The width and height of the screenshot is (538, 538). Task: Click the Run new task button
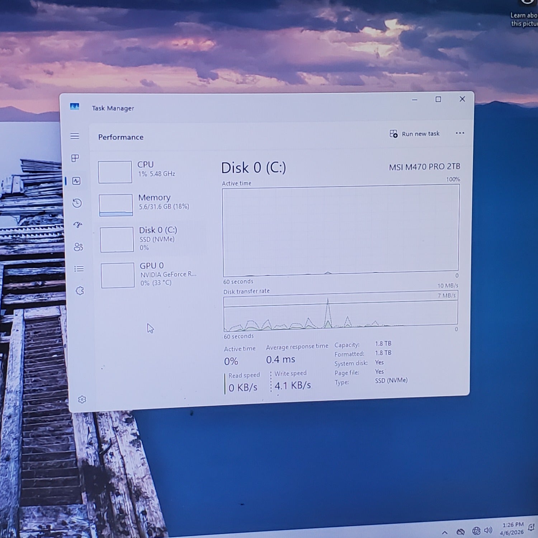point(414,134)
